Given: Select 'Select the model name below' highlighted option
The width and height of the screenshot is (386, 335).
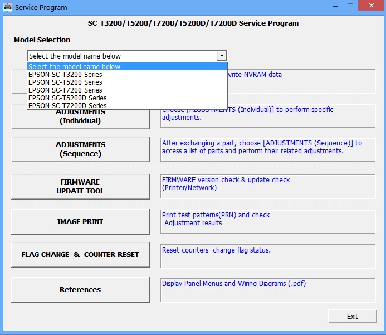Looking at the screenshot, I should 127,66.
